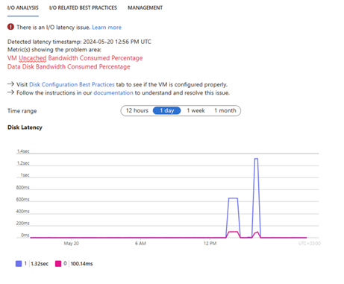Select the 1 month time range
Viewport: 344px width, 284px height.
click(225, 110)
